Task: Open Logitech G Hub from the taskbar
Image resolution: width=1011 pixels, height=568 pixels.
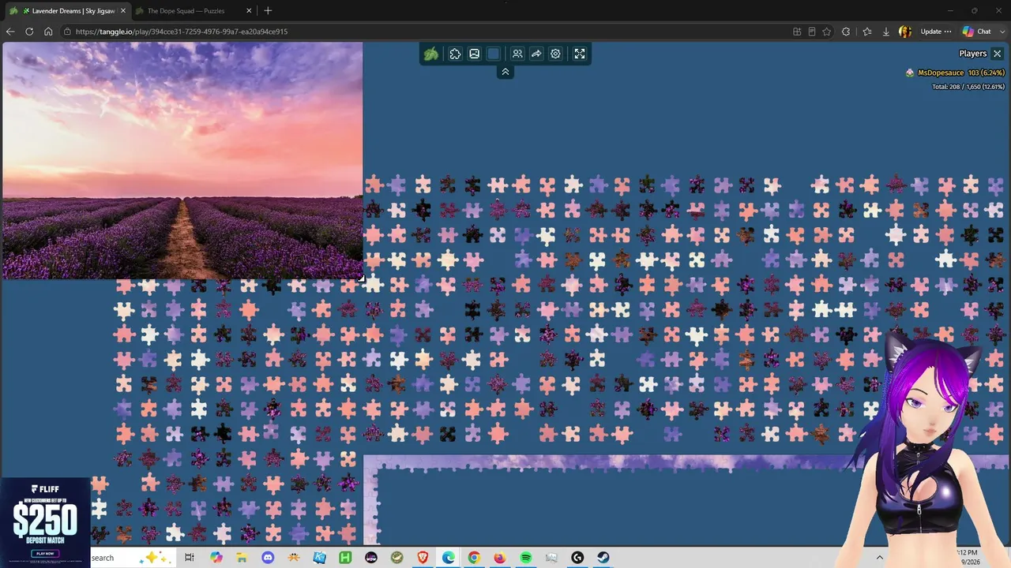Action: (577, 558)
